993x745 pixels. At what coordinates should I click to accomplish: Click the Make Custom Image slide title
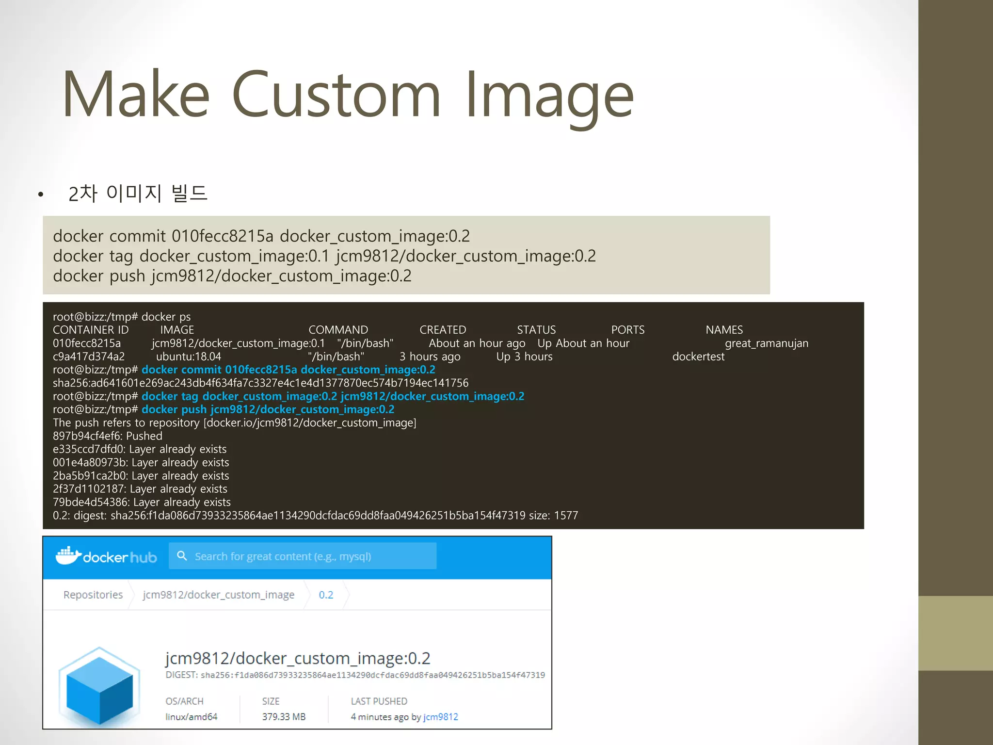(x=348, y=95)
